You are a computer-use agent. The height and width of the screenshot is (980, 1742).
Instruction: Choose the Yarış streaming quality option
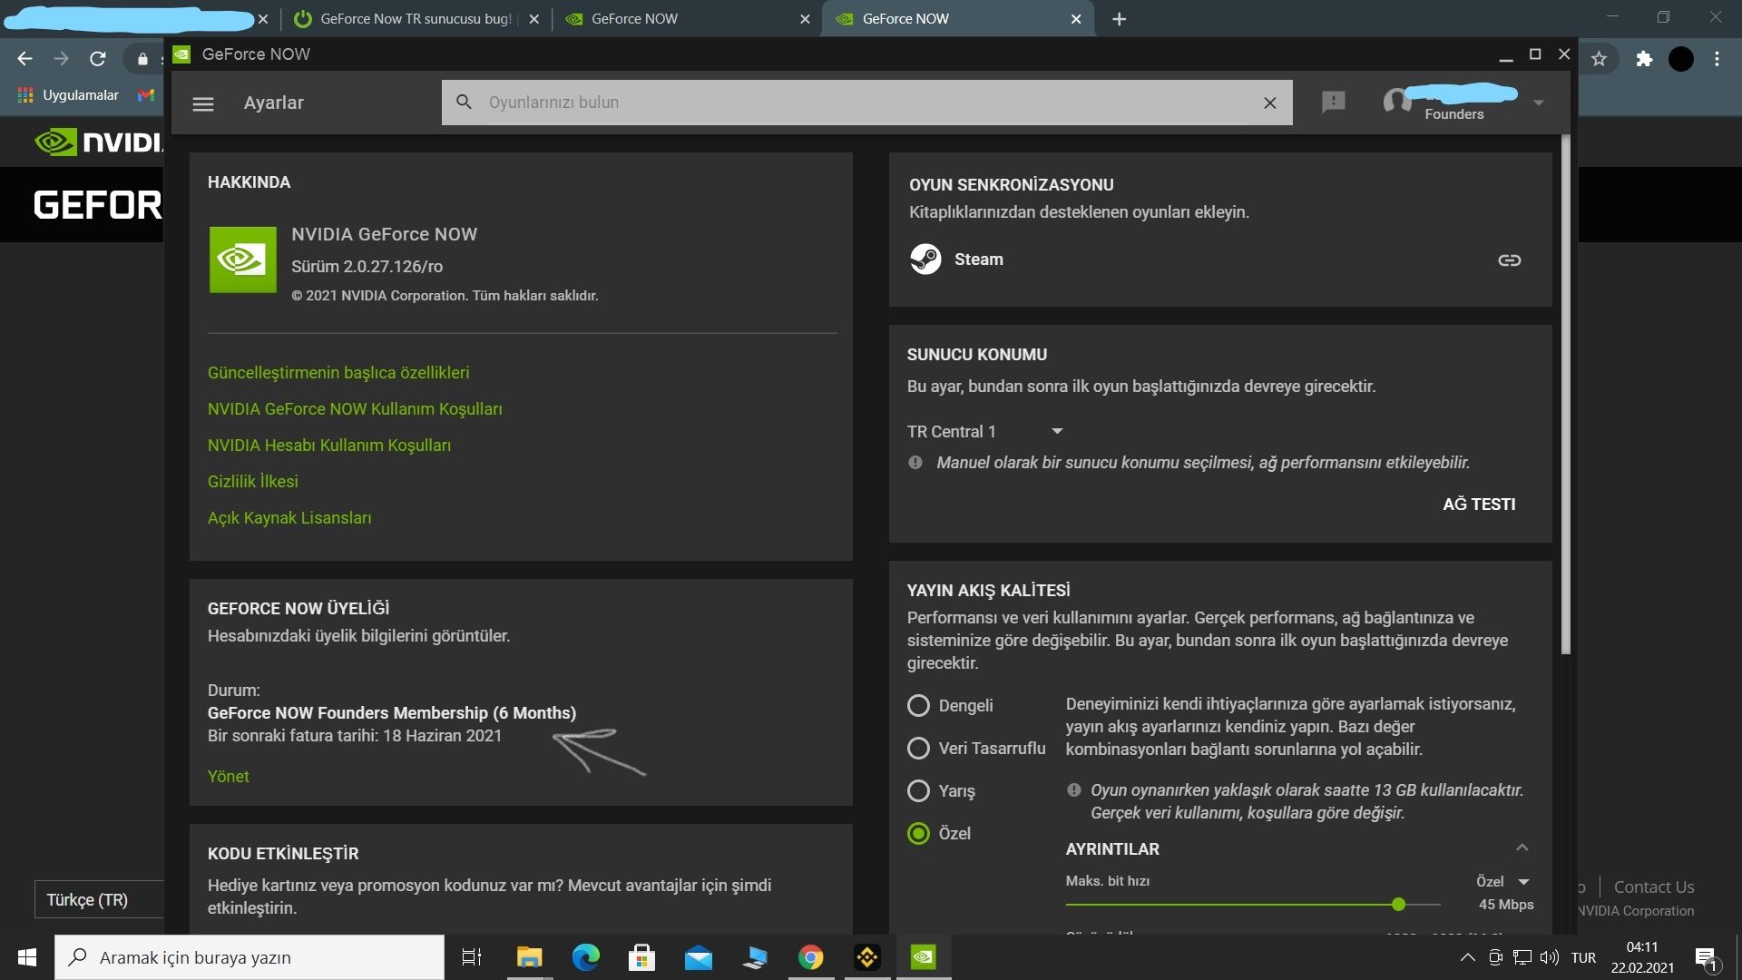coord(918,791)
